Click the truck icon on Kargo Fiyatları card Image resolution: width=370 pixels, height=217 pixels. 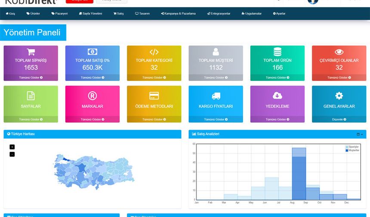pyautogui.click(x=216, y=96)
